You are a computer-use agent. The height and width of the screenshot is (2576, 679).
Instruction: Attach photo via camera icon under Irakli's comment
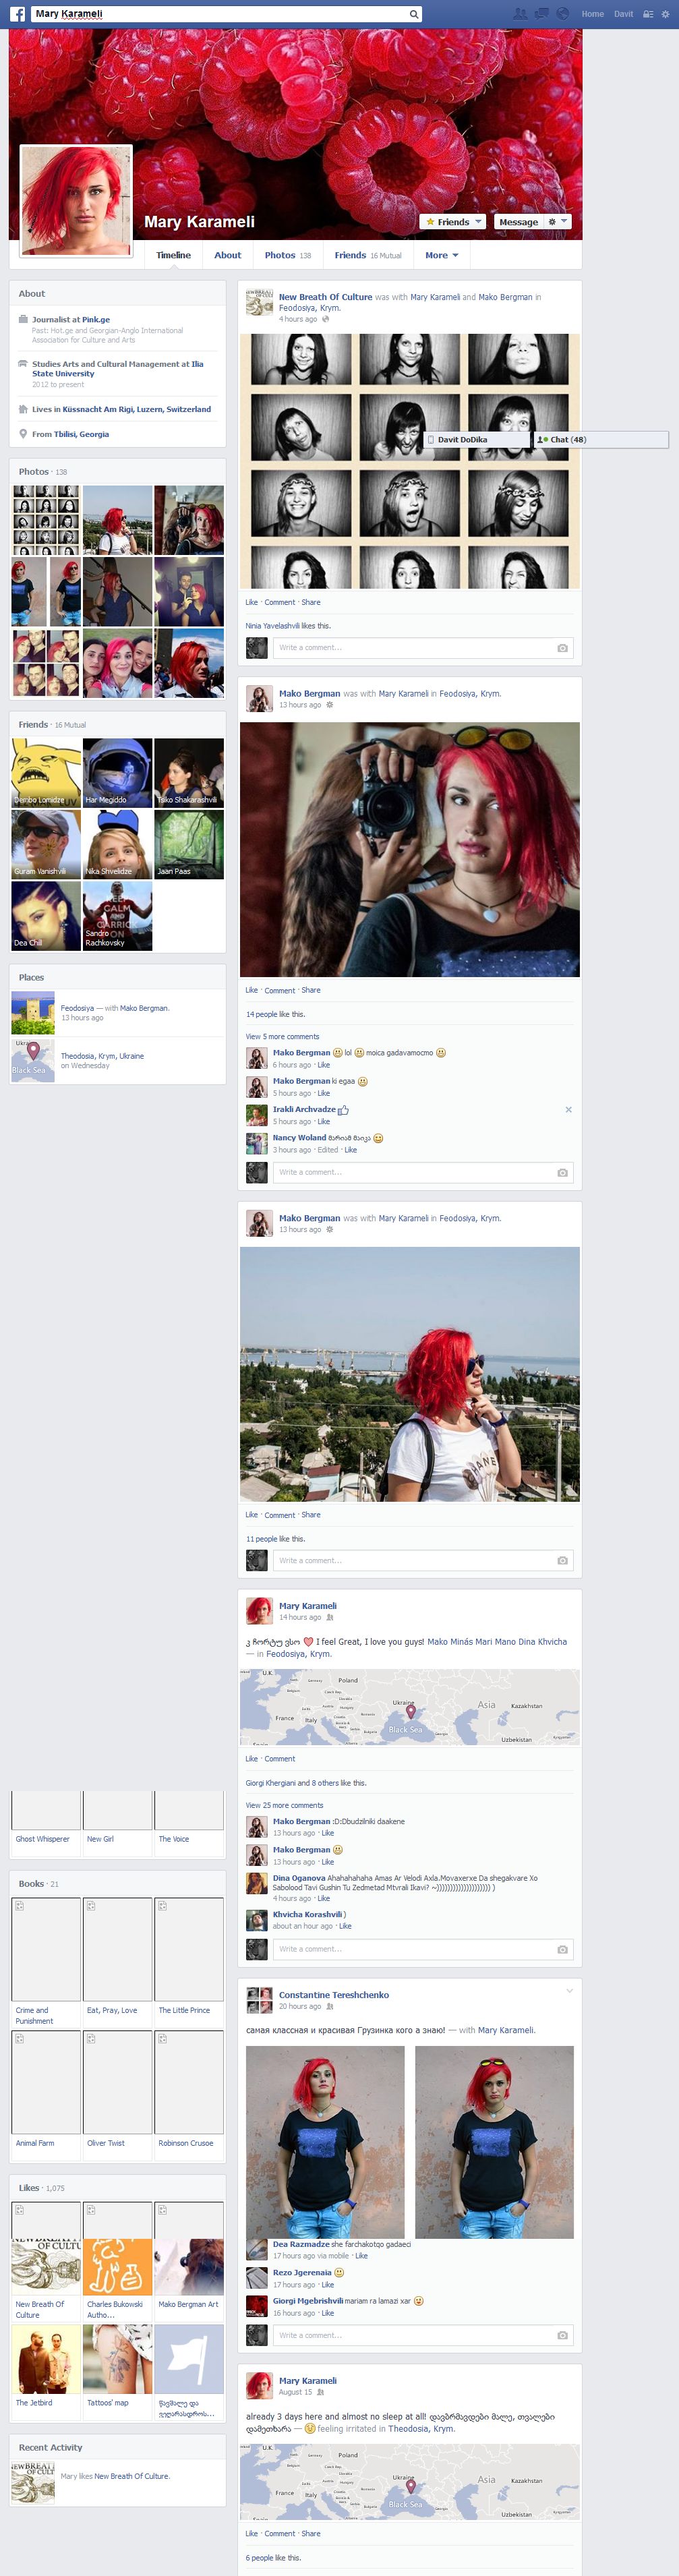point(562,1172)
